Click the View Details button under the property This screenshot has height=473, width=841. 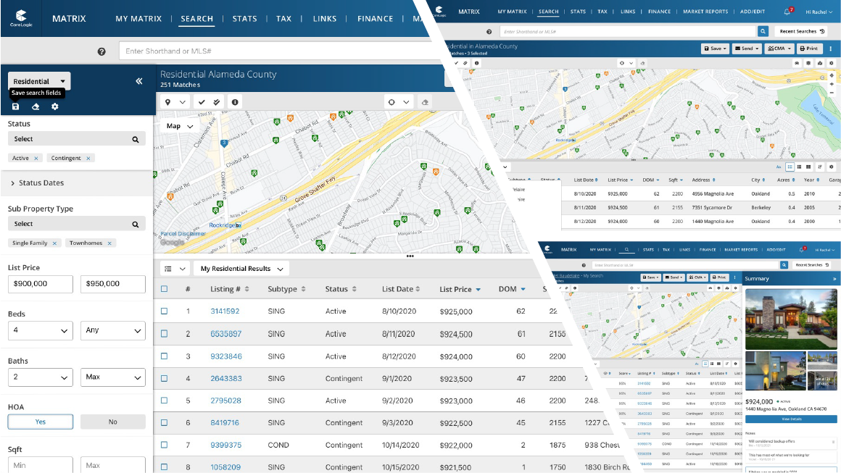click(x=791, y=419)
